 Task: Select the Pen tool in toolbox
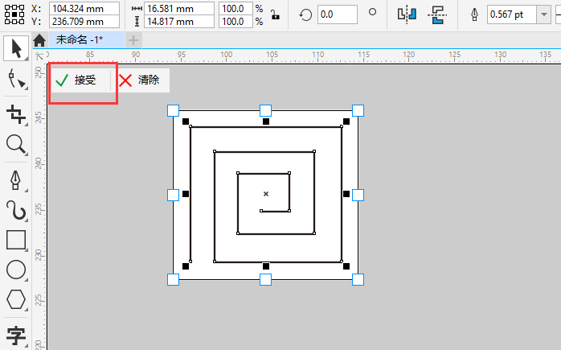point(16,180)
